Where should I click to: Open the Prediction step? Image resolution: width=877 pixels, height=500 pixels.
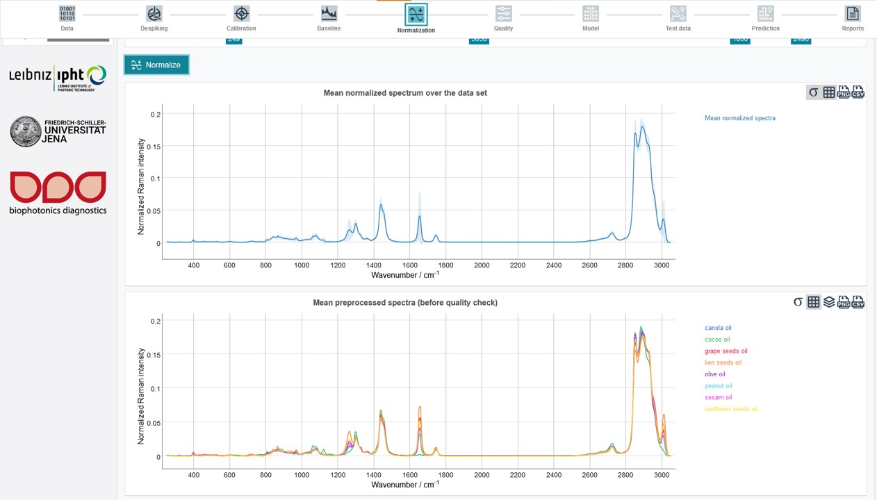click(765, 18)
